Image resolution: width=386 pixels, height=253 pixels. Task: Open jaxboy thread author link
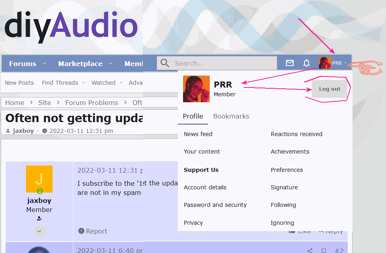(23, 130)
